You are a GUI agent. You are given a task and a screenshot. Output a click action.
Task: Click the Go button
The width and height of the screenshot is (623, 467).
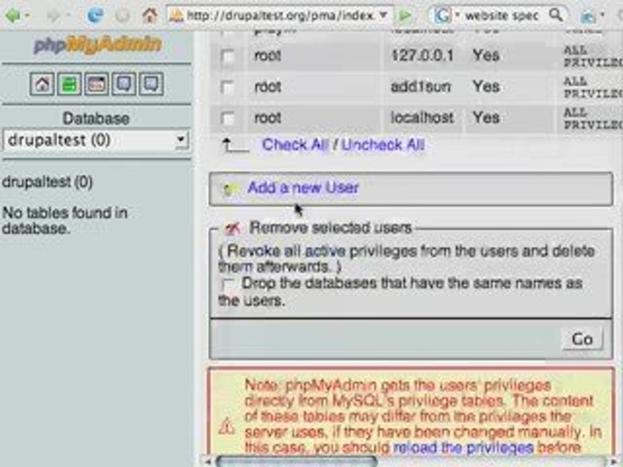(582, 339)
